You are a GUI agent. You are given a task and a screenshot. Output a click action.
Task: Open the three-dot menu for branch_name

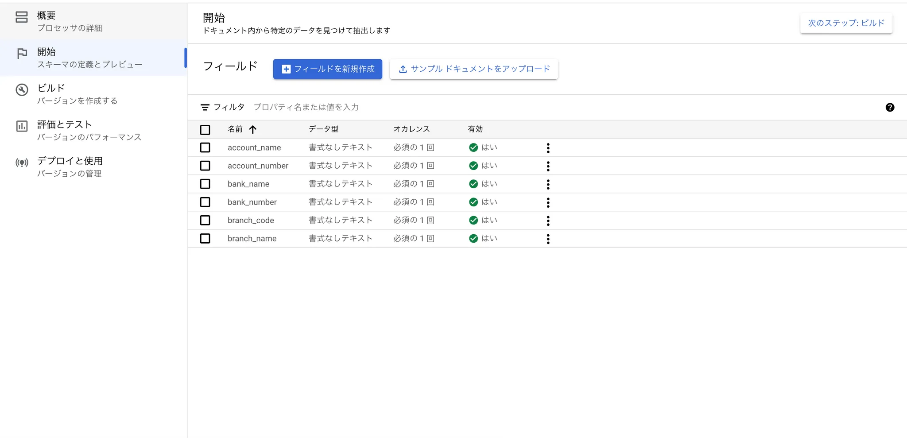(548, 239)
